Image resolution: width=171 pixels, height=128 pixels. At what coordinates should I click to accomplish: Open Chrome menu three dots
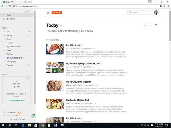tap(169, 6)
